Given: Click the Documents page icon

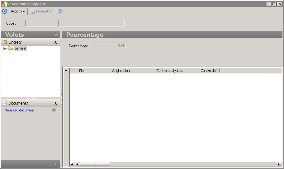Looking at the screenshot, I should pyautogui.click(x=5, y=103).
